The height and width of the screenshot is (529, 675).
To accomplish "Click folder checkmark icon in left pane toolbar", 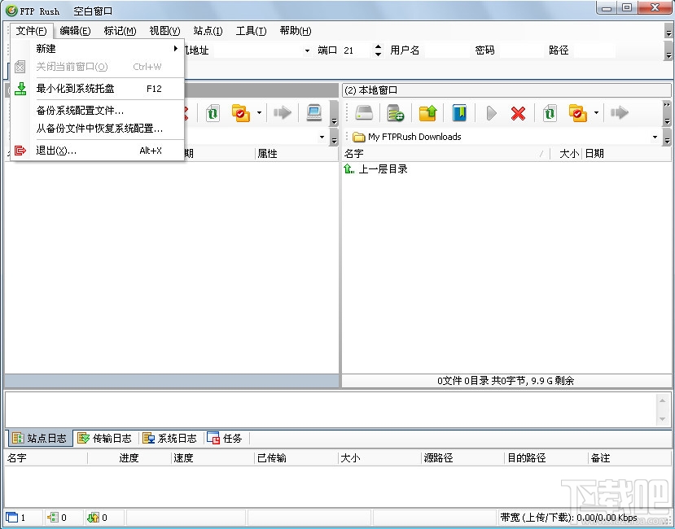I will pos(241,113).
